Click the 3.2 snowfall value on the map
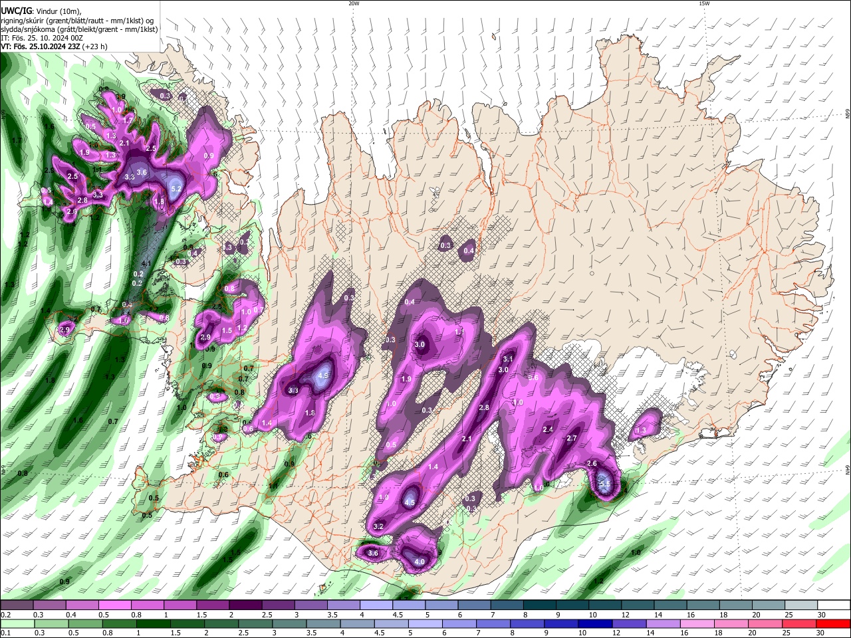Viewport: 851px width, 638px height. coord(379,526)
